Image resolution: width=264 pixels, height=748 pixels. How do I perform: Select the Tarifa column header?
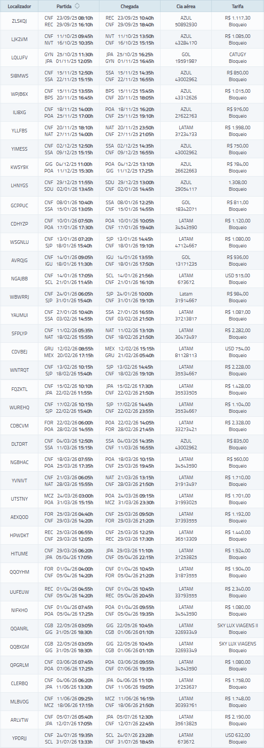point(238,6)
